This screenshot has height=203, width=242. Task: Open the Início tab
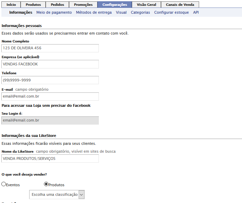pos(11,5)
